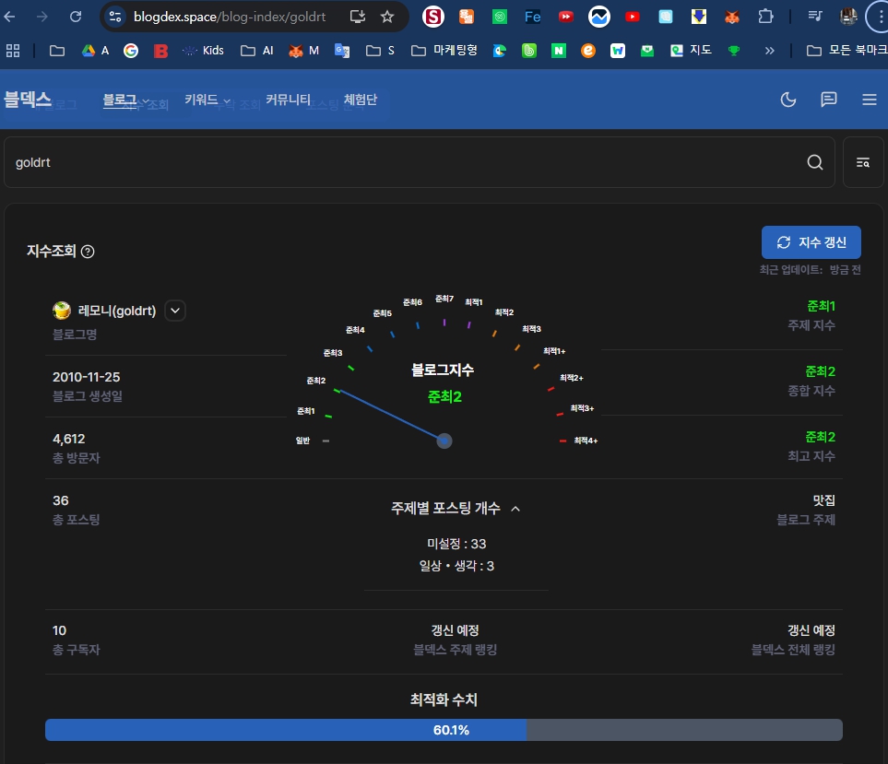Toggle dark mode moon icon

(x=788, y=100)
